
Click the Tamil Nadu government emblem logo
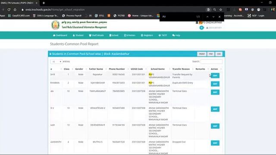pos(56,25)
